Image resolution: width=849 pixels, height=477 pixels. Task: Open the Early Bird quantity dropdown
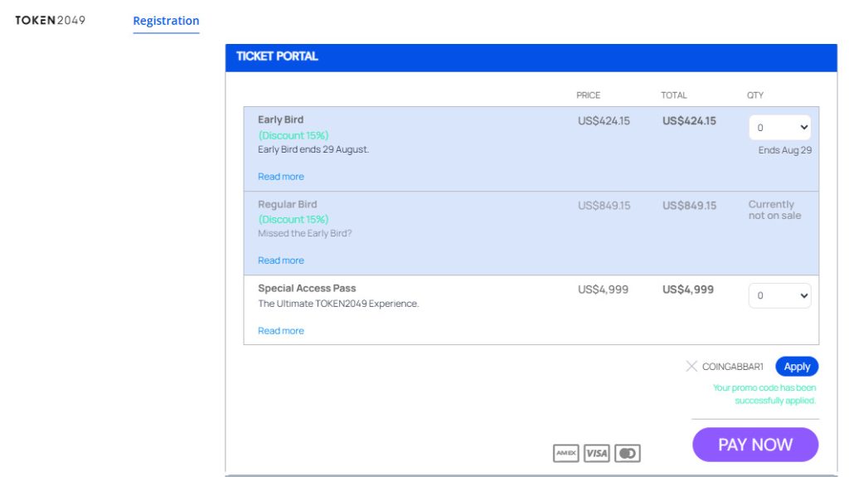pyautogui.click(x=779, y=128)
